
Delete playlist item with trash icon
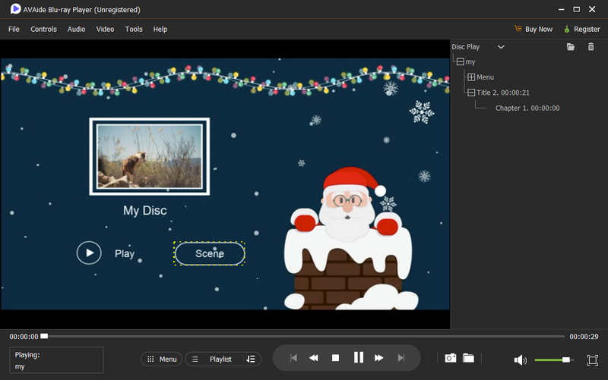pyautogui.click(x=591, y=47)
